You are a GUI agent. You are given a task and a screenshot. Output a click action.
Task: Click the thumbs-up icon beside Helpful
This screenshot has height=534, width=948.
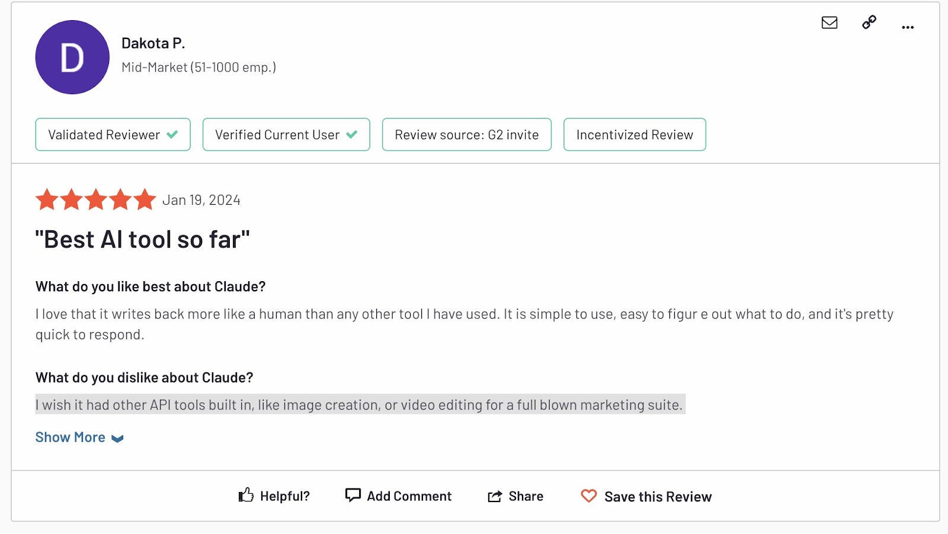point(246,495)
